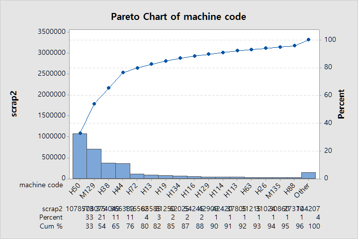Click the 'Percent' row label below the chart
Screen dimensions: 358x239
(x=51, y=218)
